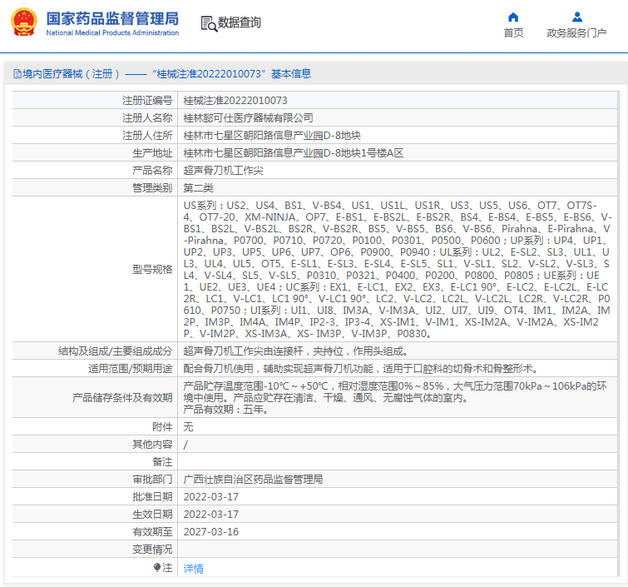Select the 批准日期 label
The height and width of the screenshot is (587, 628).
(152, 497)
